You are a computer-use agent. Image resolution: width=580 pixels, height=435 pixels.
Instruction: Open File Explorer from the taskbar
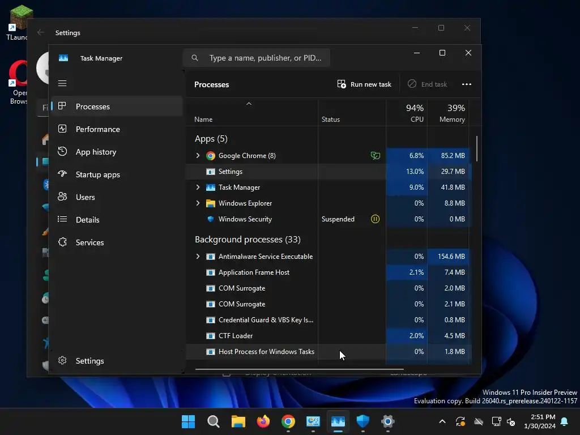(238, 421)
